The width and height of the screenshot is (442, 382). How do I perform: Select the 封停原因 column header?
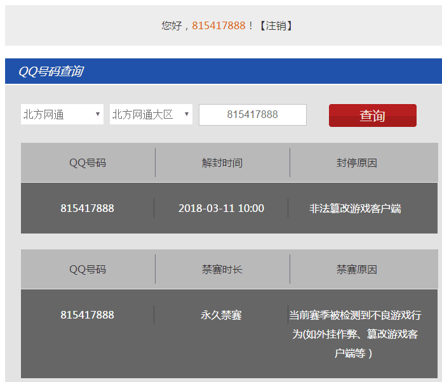pyautogui.click(x=357, y=163)
